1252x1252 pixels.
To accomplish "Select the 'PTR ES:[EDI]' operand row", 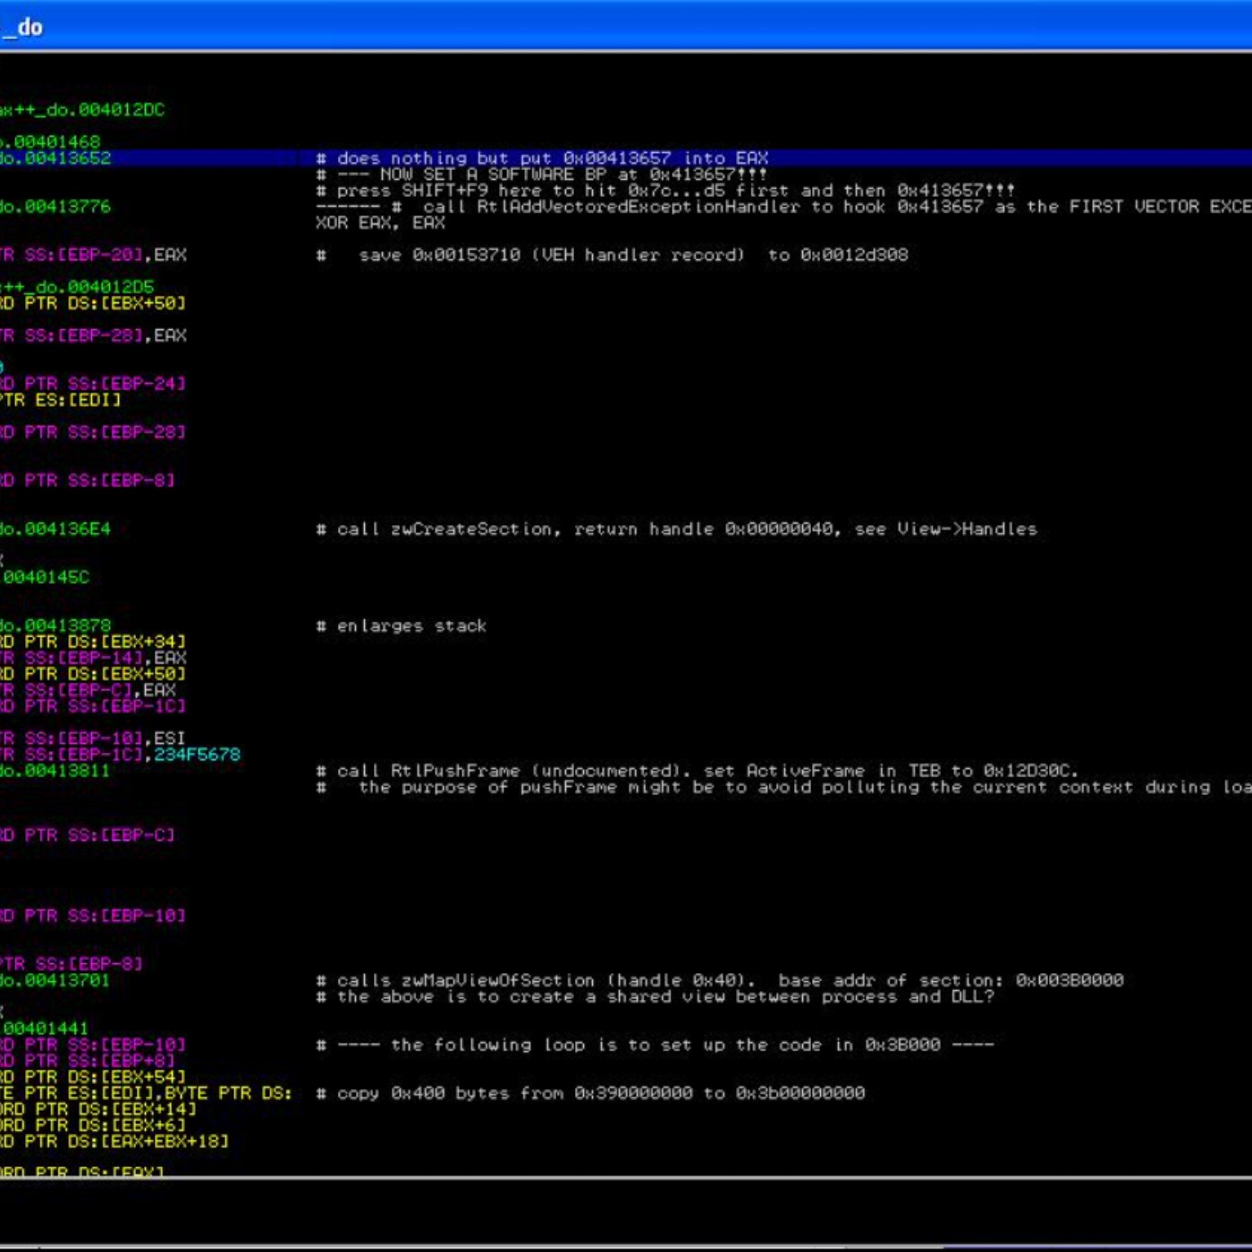I will pyautogui.click(x=61, y=400).
